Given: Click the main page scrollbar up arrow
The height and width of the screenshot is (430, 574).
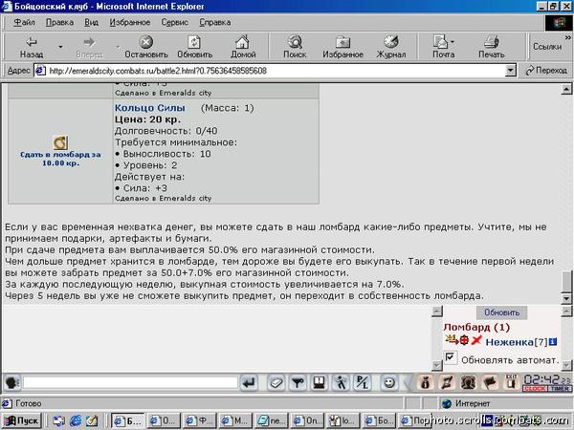Looking at the screenshot, I should click(x=566, y=89).
